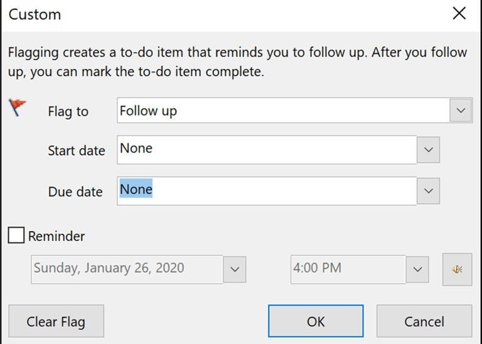Click the reminder sound speaker icon
Image resolution: width=482 pixels, height=344 pixels.
point(457,269)
